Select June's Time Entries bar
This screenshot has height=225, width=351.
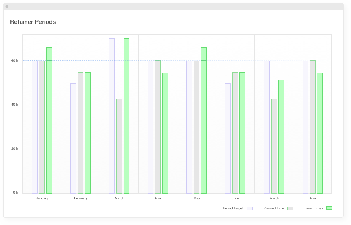(x=242, y=133)
